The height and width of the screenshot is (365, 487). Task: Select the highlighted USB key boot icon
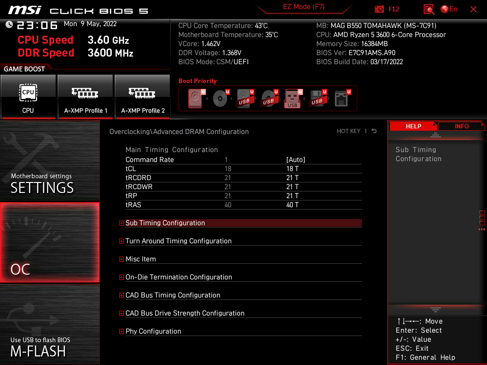pos(293,99)
